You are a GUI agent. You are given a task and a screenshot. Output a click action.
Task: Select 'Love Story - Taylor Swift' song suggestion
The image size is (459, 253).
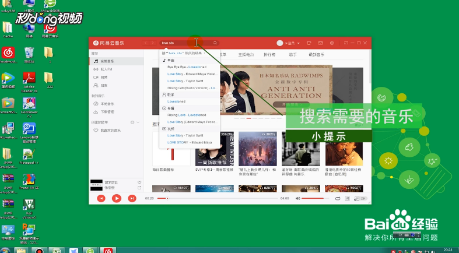click(x=190, y=81)
